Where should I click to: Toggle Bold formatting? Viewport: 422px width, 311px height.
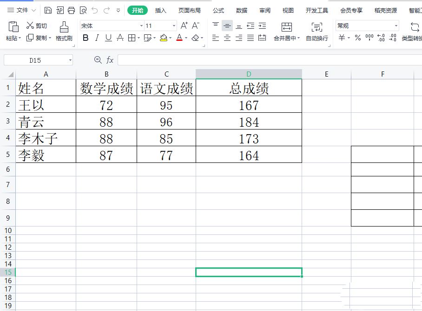[86, 38]
